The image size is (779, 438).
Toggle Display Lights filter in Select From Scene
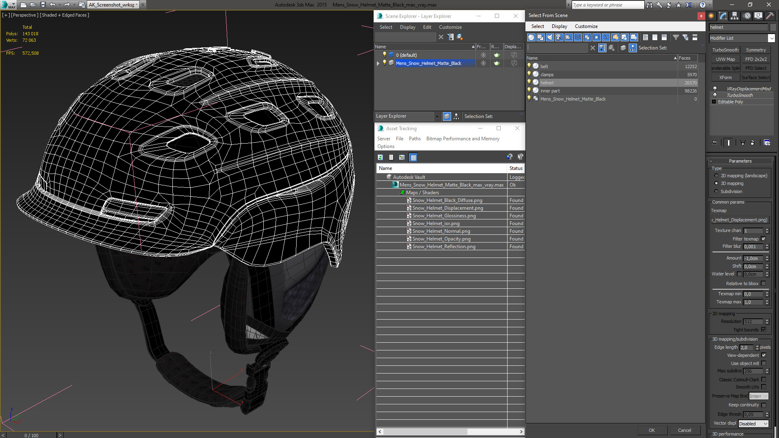click(550, 37)
